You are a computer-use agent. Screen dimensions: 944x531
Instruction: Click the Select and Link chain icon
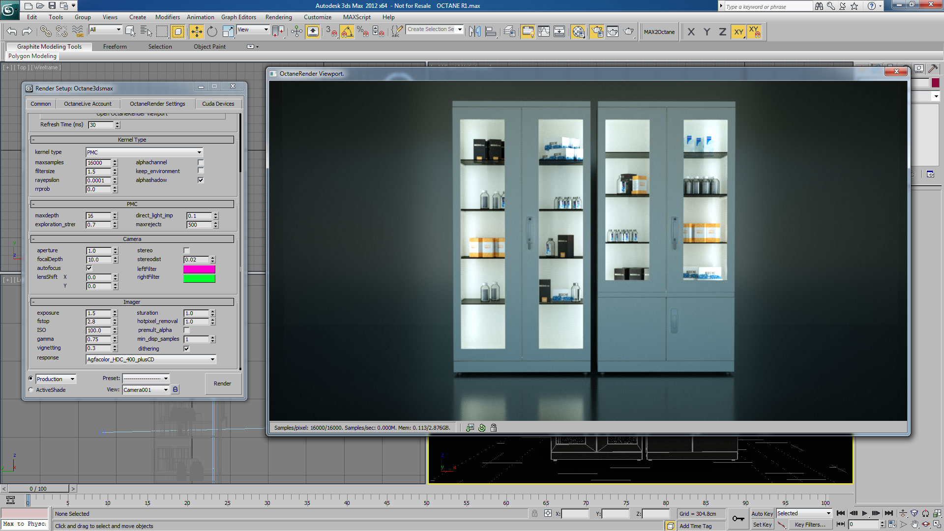[x=45, y=32]
